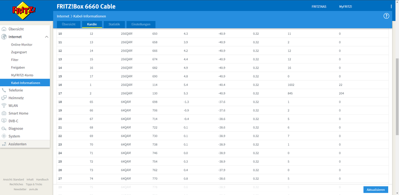The image size is (399, 195).
Task: Open MyFRITZ!-Konto in sidebar
Action: [22, 75]
